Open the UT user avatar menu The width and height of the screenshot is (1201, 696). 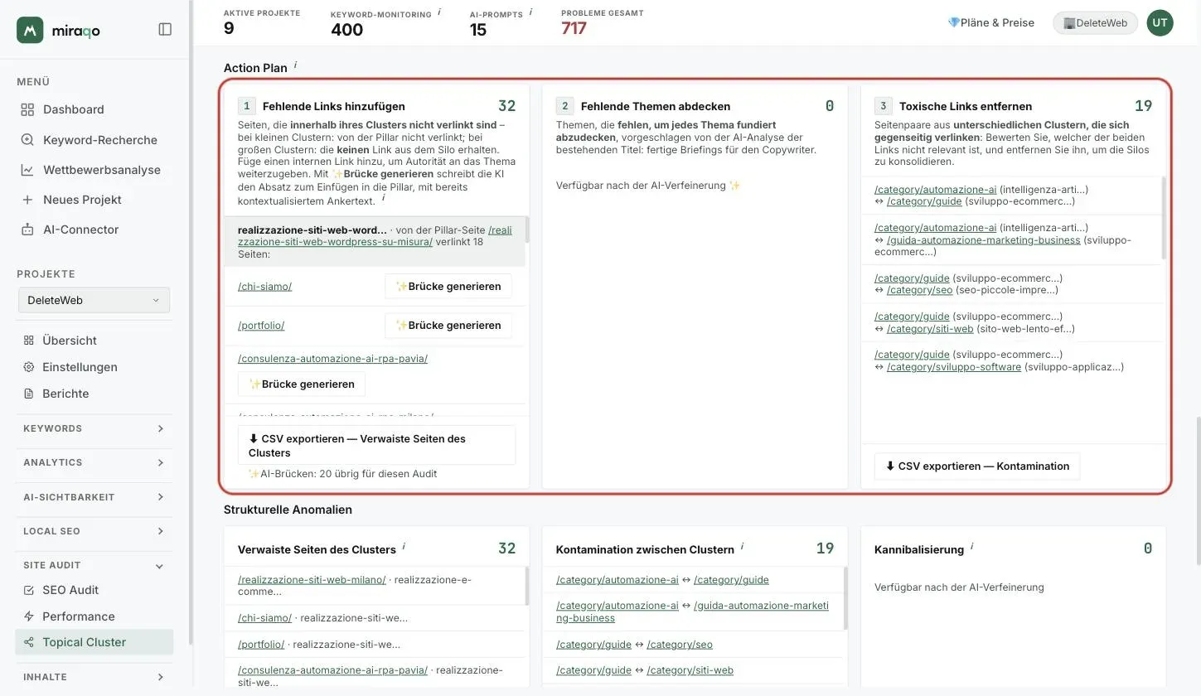[x=1160, y=22]
